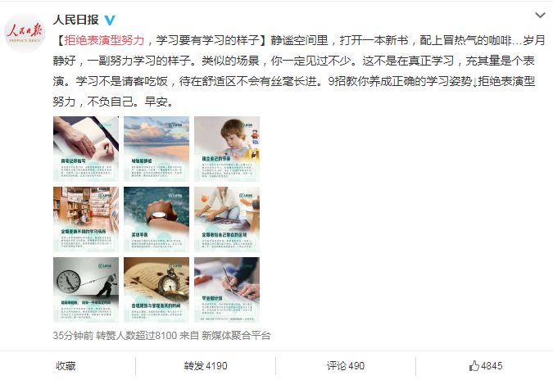
Task: Click the People's Daily profile avatar
Action: (25, 33)
